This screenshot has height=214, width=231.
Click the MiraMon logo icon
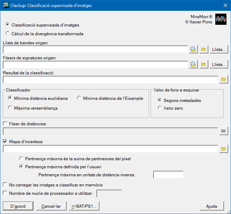pyautogui.click(x=221, y=20)
